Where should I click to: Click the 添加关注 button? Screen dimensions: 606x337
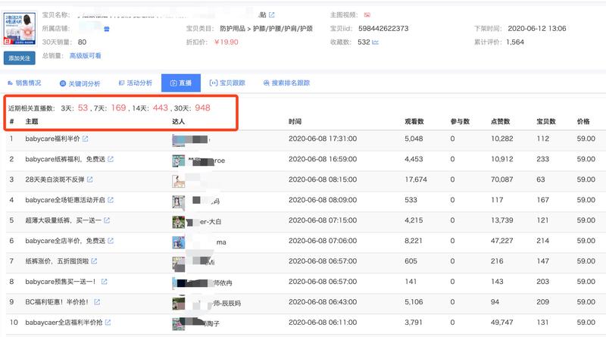coord(20,58)
